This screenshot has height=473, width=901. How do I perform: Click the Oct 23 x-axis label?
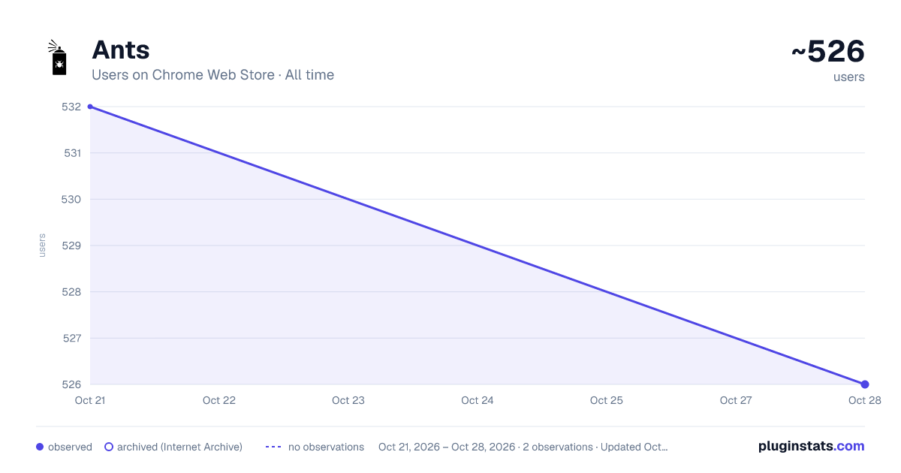click(x=348, y=400)
